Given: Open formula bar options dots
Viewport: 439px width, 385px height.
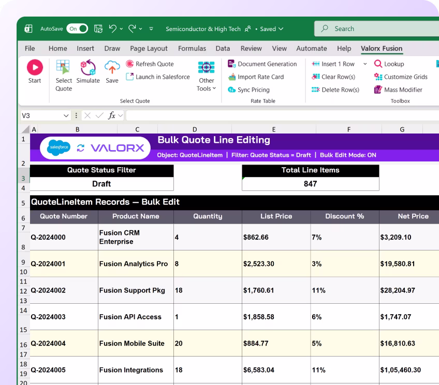Looking at the screenshot, I should (x=76, y=115).
